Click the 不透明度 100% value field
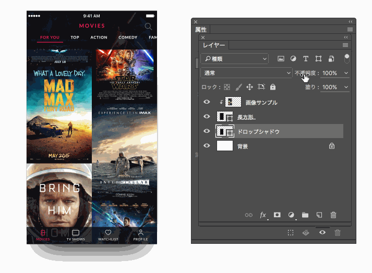Viewport: 372px width, 273px height. point(330,73)
